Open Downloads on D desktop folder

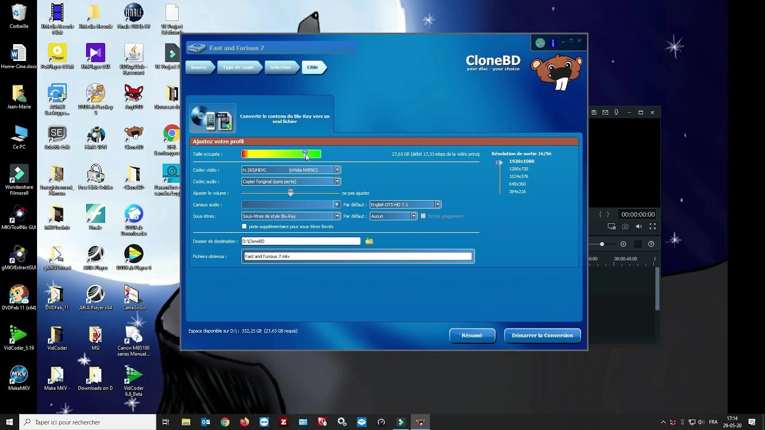point(95,379)
